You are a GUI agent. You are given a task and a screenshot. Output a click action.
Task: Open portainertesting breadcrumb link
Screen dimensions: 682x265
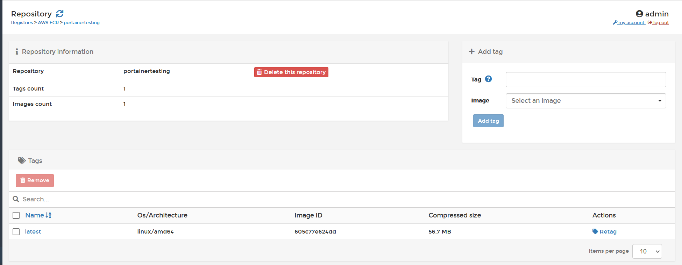point(81,23)
